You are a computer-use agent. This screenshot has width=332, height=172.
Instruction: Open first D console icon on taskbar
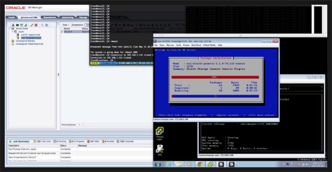(x=221, y=164)
